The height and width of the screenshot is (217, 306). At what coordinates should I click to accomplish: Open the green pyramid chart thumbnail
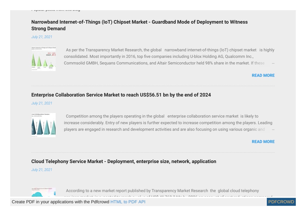pyautogui.click(x=43, y=59)
